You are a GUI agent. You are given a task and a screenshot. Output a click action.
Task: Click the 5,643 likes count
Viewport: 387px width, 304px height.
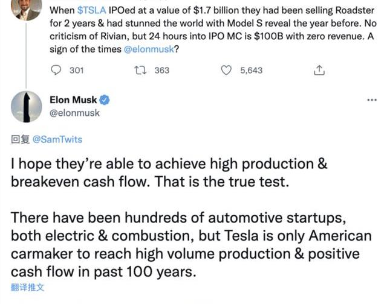pyautogui.click(x=251, y=71)
